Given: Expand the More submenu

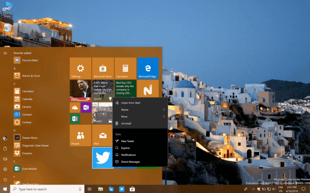Looking at the screenshot, I should pyautogui.click(x=140, y=117).
